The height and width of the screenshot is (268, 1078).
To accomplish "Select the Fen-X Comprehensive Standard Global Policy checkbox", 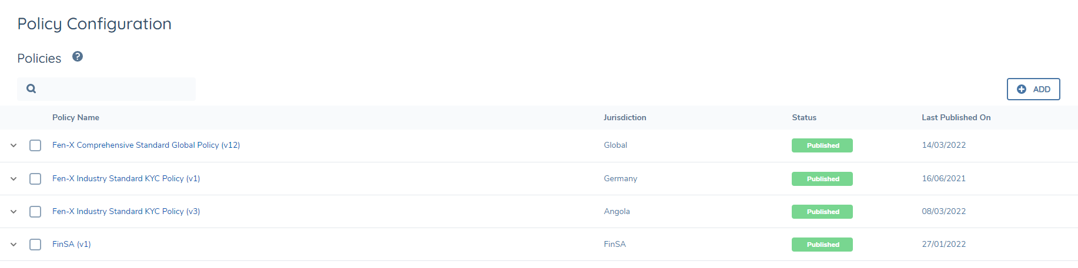I will point(35,145).
